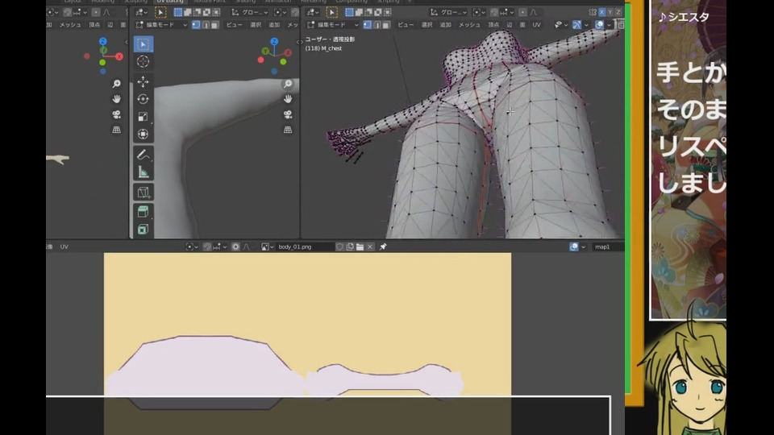This screenshot has height=435, width=774.
Task: Select the Rotate tool in toolbar
Action: (143, 99)
